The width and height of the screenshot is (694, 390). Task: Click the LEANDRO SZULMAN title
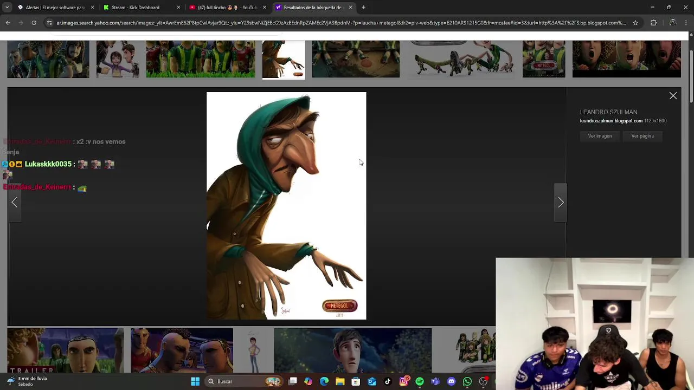[608, 112]
